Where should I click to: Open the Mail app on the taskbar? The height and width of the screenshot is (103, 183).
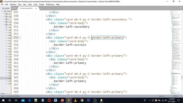[x=23, y=100]
